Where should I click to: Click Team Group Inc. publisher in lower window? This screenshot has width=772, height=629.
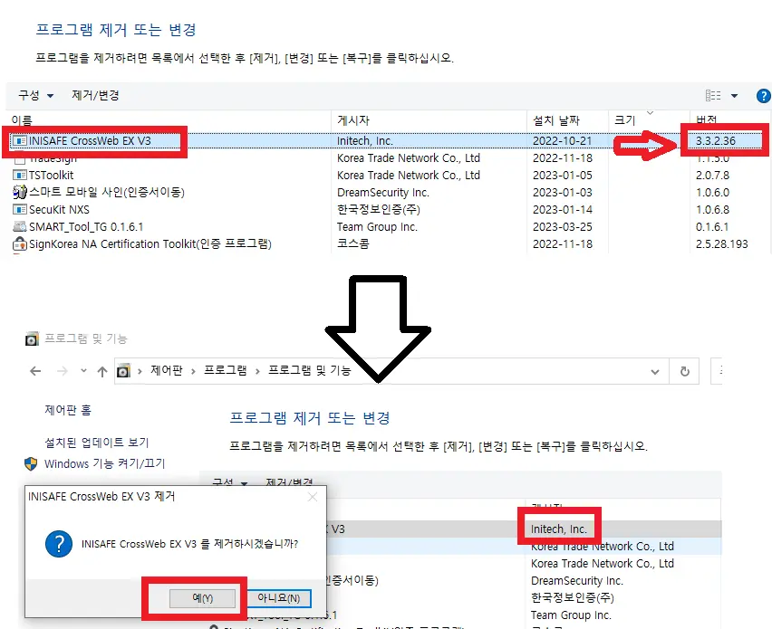[x=571, y=615]
